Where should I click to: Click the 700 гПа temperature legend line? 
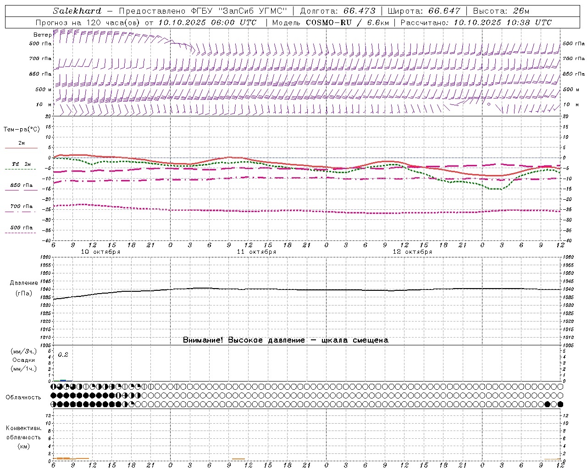(21, 212)
